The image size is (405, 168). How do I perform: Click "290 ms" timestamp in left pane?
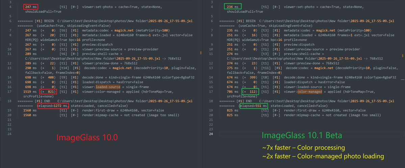coord(31,68)
